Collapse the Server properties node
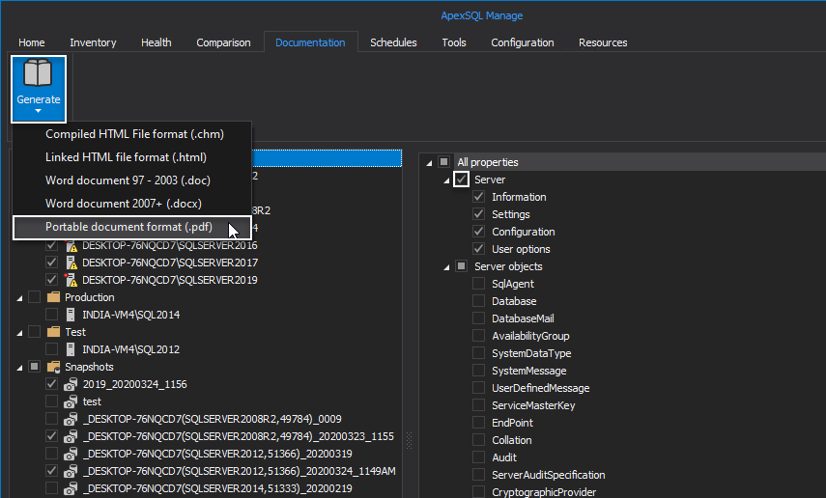Image resolution: width=826 pixels, height=498 pixels. (446, 180)
